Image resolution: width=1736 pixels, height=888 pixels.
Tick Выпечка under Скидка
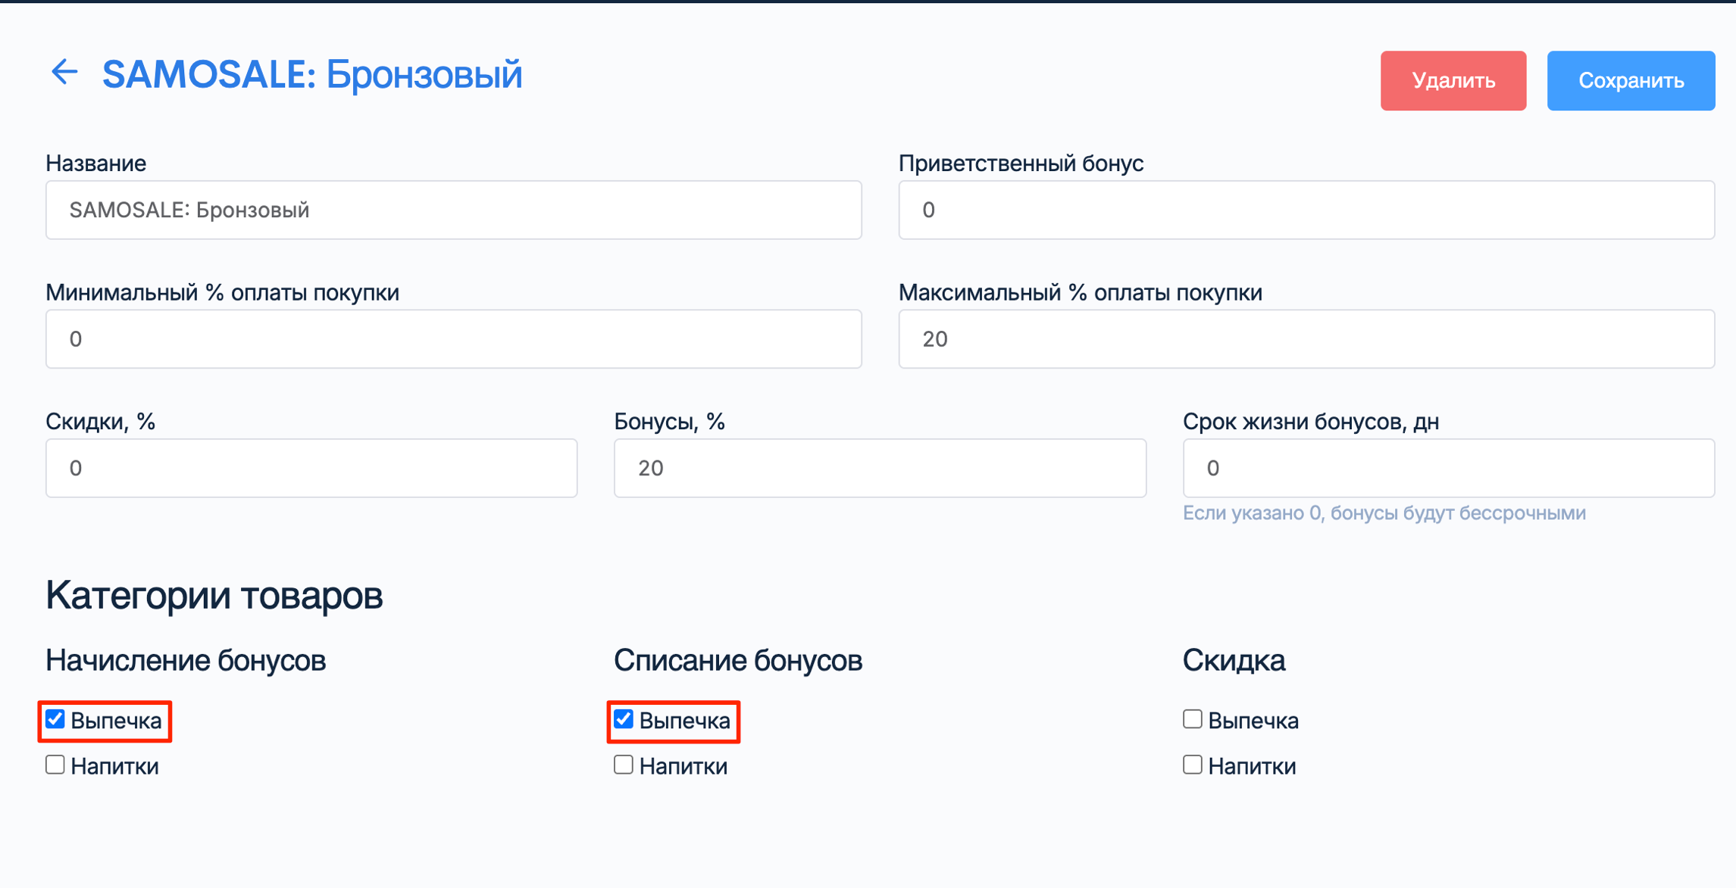[x=1193, y=719]
